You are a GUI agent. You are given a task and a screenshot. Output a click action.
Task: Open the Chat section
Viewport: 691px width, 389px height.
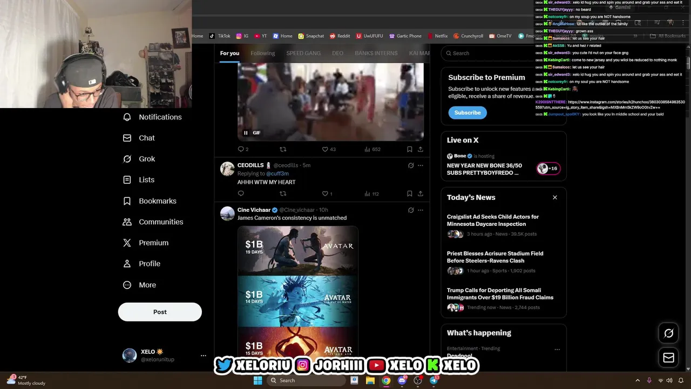139,138
